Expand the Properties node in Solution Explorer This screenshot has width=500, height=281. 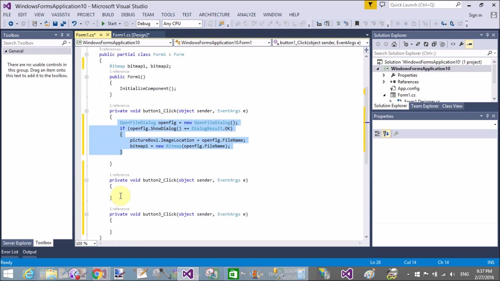384,75
